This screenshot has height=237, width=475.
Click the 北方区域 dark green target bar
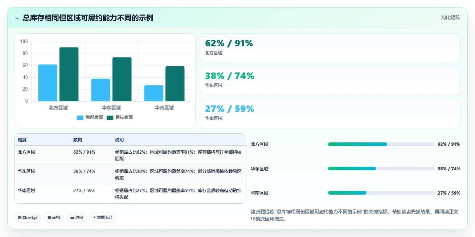[69, 74]
